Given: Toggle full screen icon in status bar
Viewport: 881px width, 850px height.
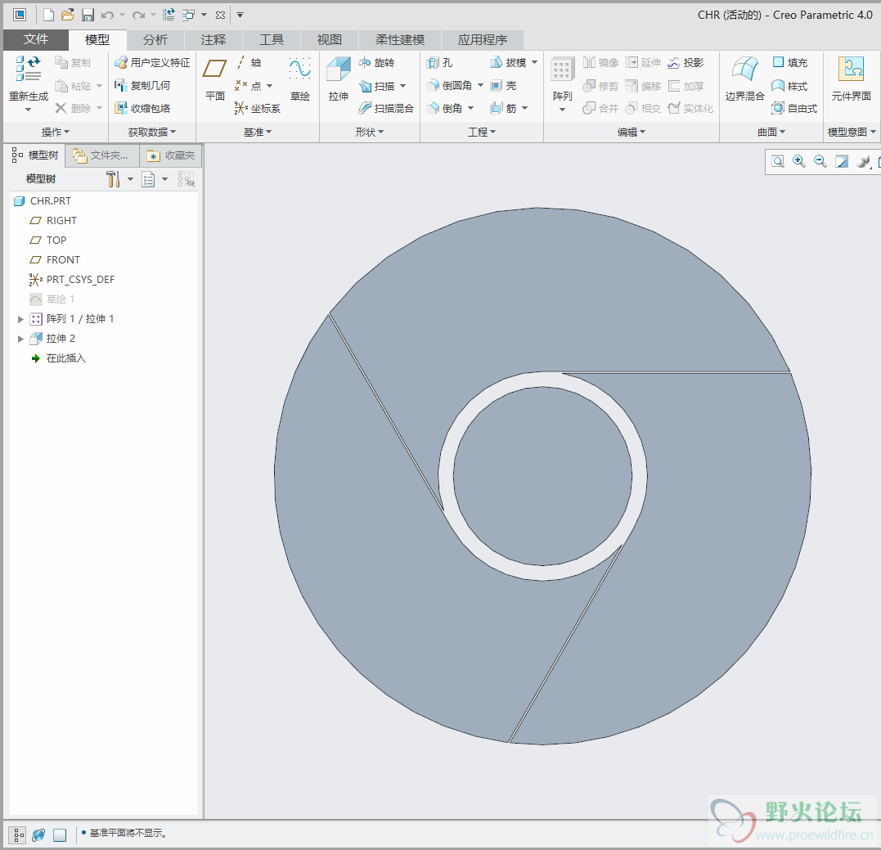Looking at the screenshot, I should coord(60,835).
